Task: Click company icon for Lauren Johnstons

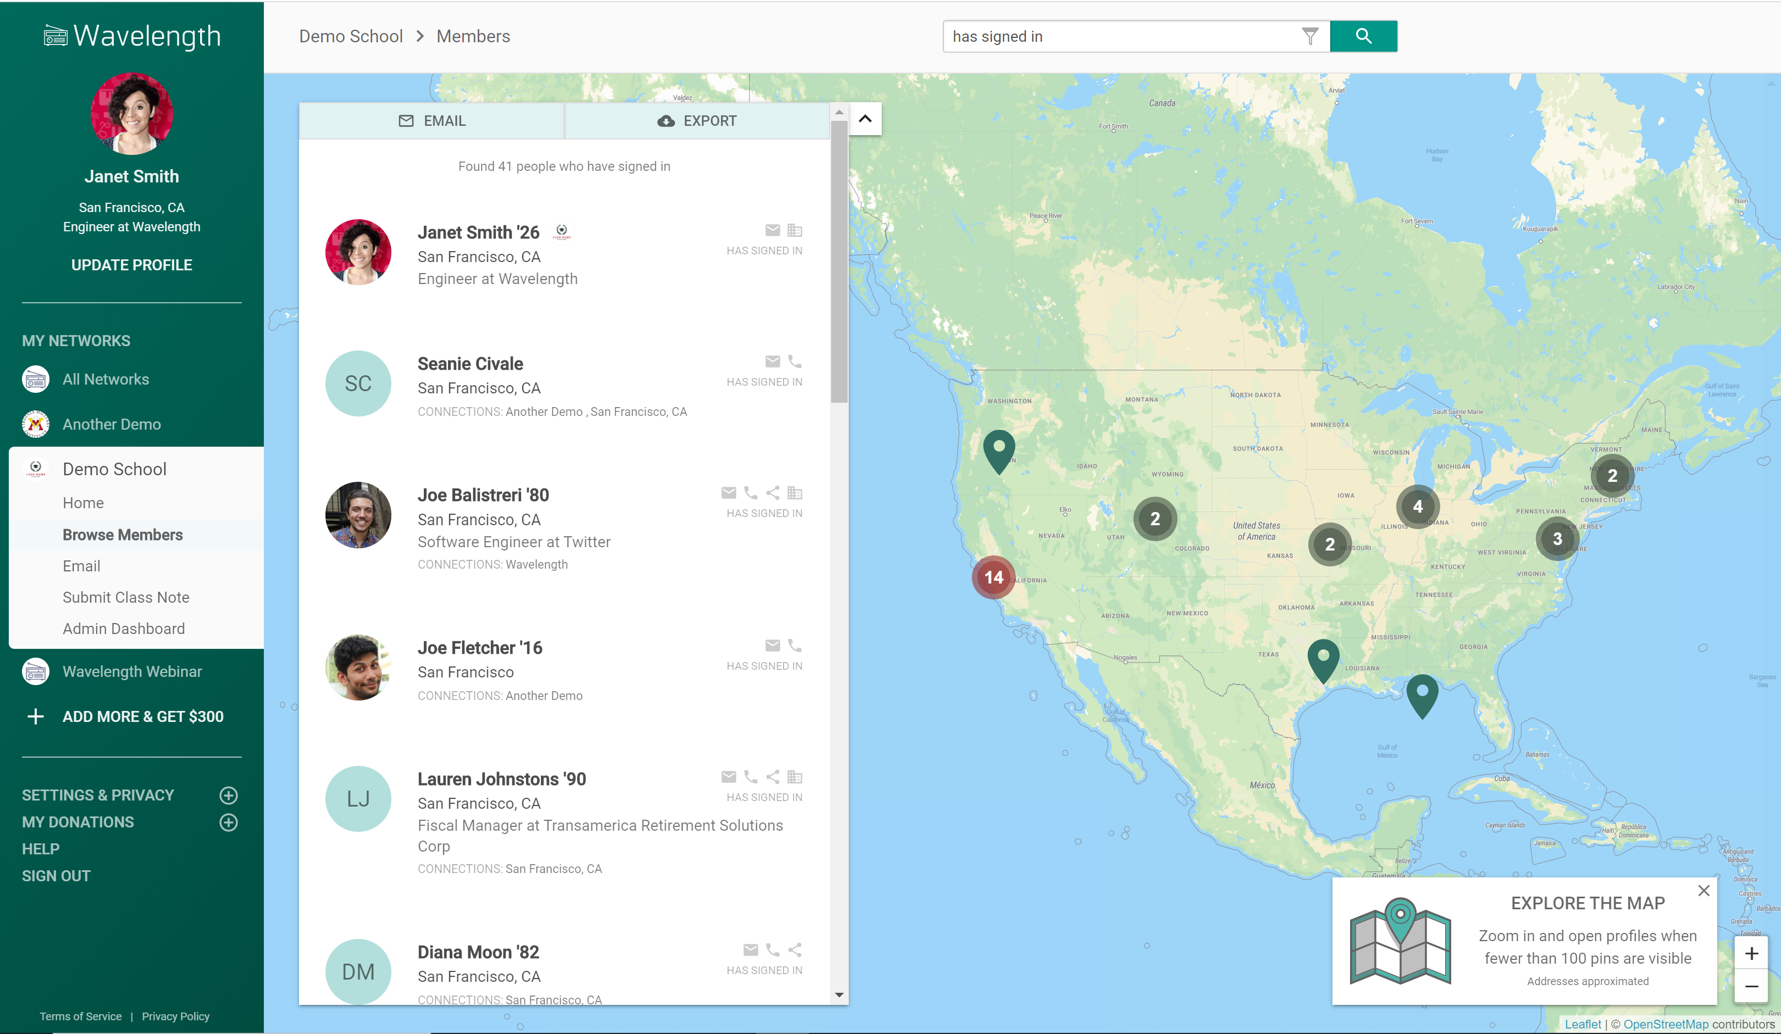Action: (794, 777)
